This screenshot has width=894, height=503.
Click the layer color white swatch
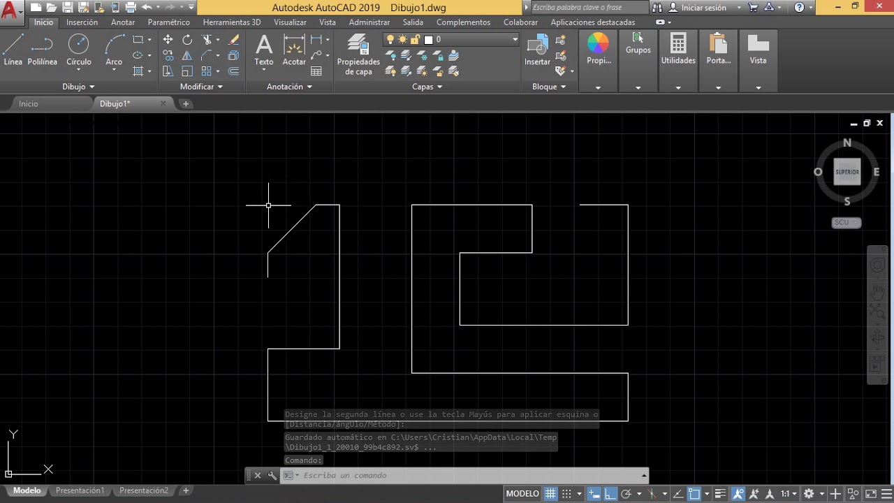[x=429, y=40]
